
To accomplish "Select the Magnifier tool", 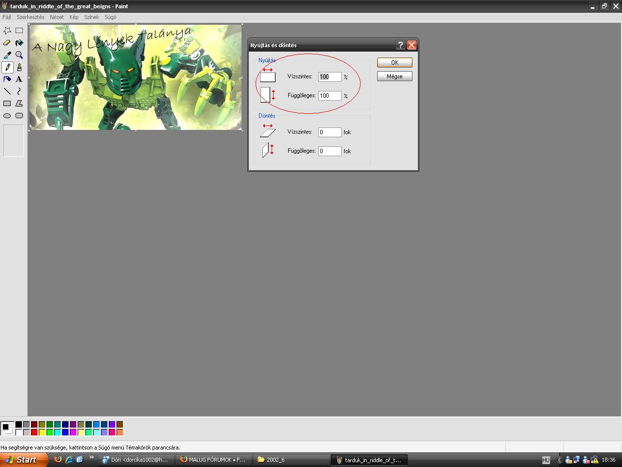I will tap(19, 55).
